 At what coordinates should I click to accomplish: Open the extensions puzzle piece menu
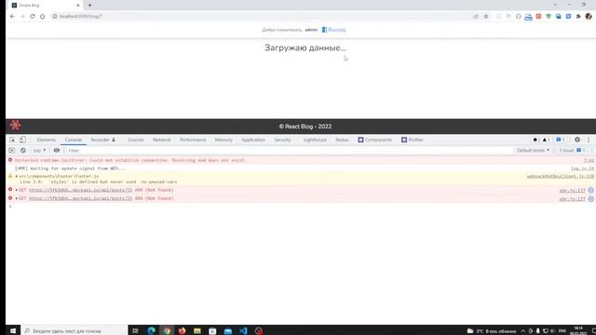[578, 17]
